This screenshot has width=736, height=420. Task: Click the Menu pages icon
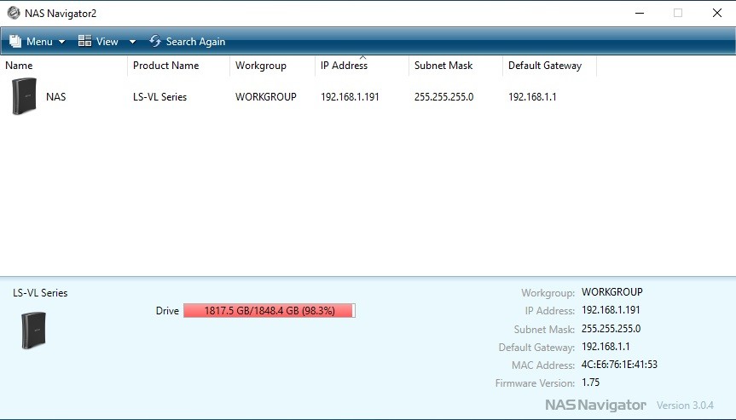15,41
